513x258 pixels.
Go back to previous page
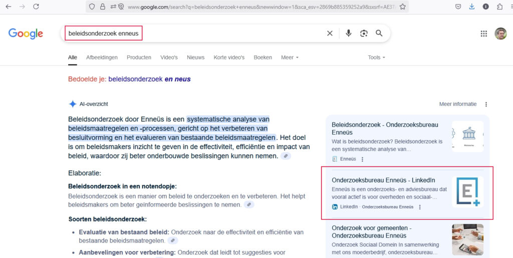pyautogui.click(x=9, y=6)
